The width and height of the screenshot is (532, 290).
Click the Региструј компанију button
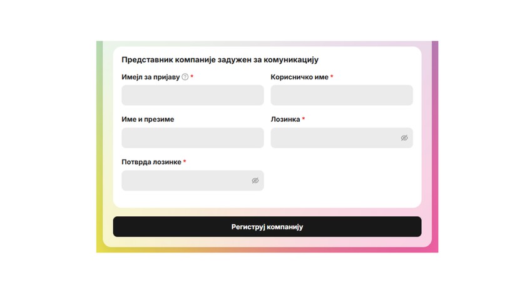coord(267,227)
